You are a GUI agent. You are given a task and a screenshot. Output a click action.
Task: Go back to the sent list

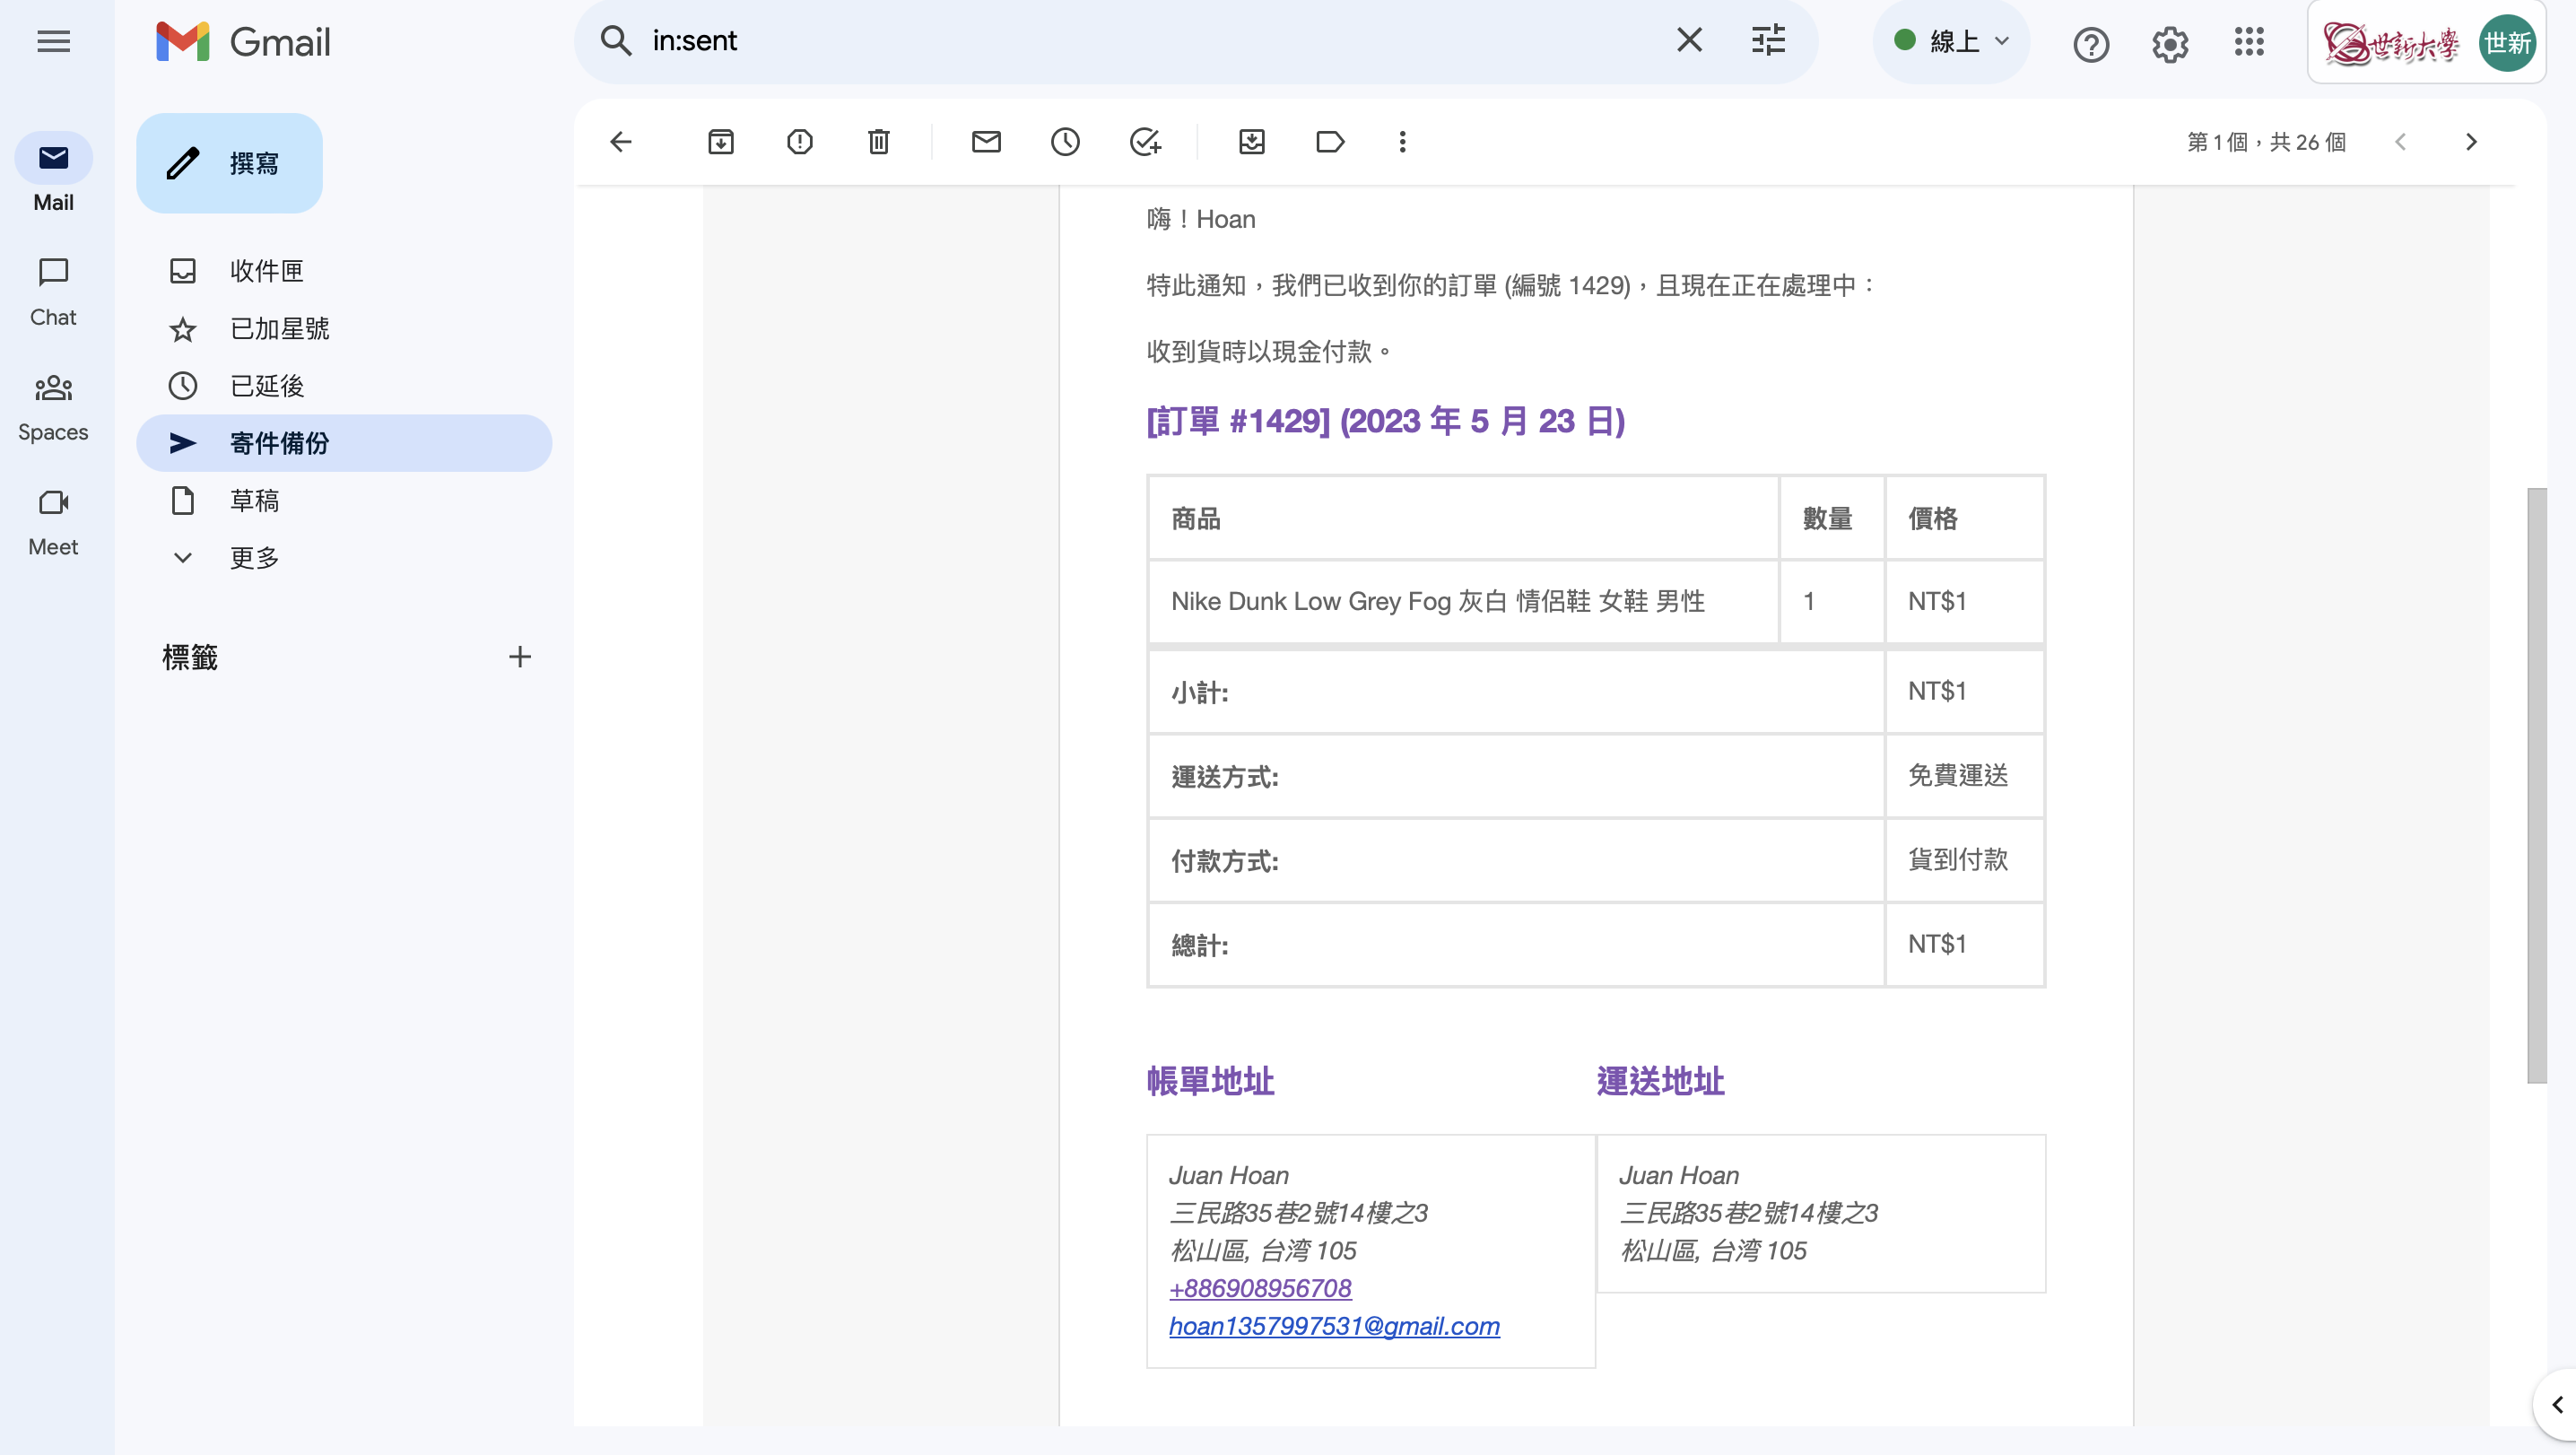(x=621, y=142)
